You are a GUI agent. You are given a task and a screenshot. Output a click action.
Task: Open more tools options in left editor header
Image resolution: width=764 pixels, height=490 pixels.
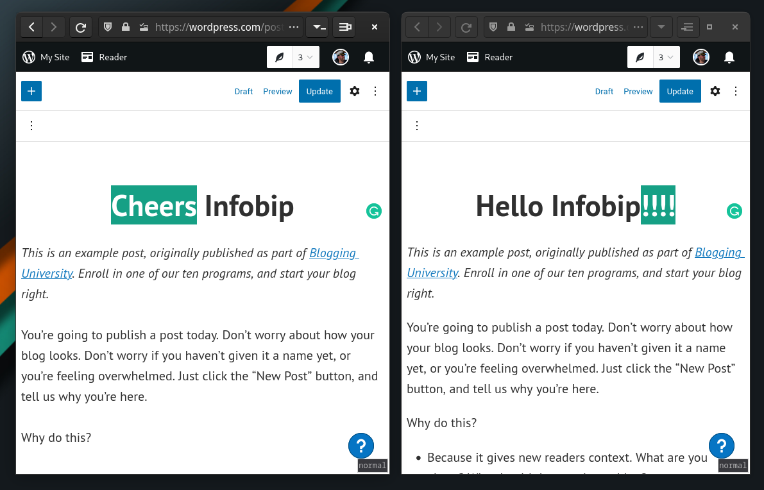(x=375, y=91)
